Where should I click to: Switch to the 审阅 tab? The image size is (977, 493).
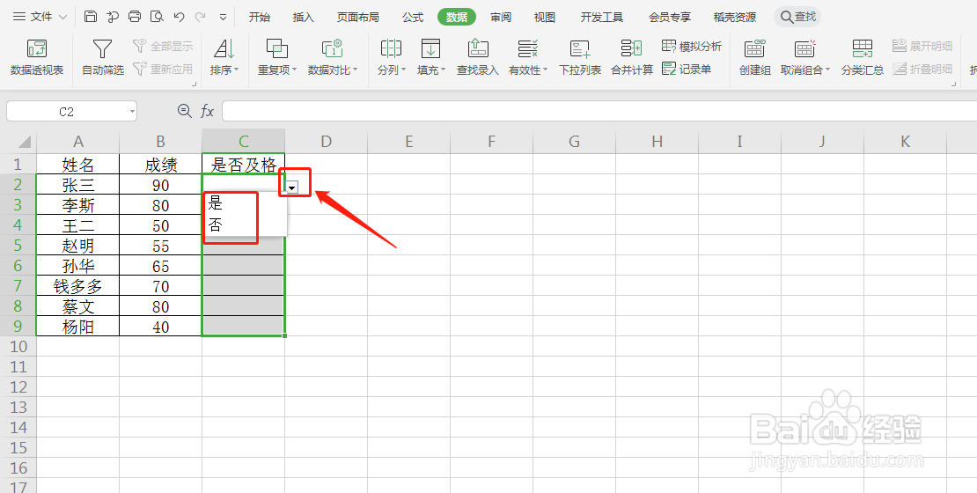(500, 17)
